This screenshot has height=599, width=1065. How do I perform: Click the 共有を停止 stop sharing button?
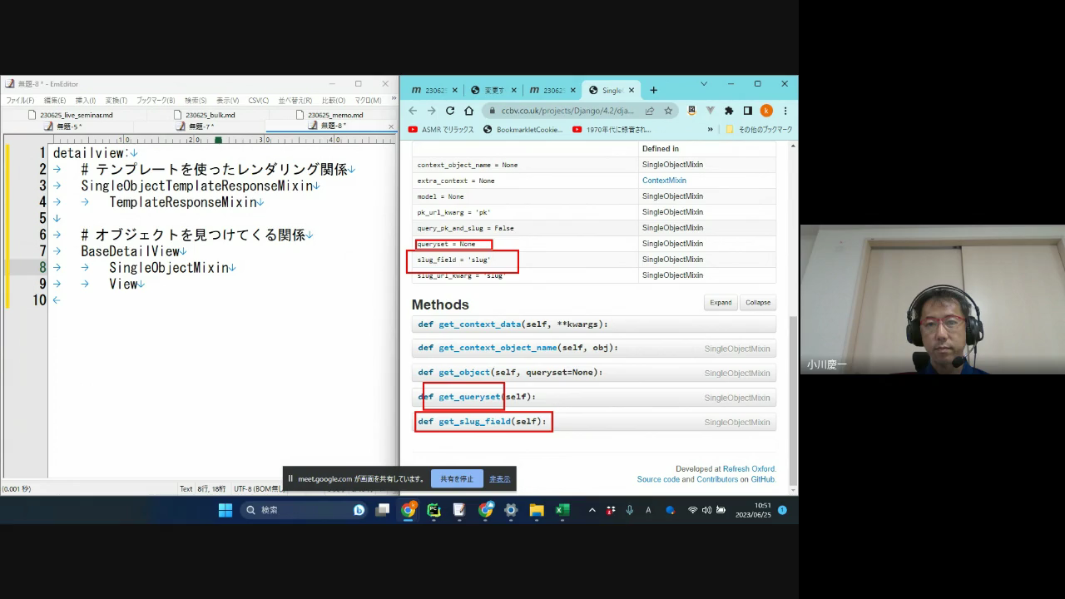[x=457, y=479]
